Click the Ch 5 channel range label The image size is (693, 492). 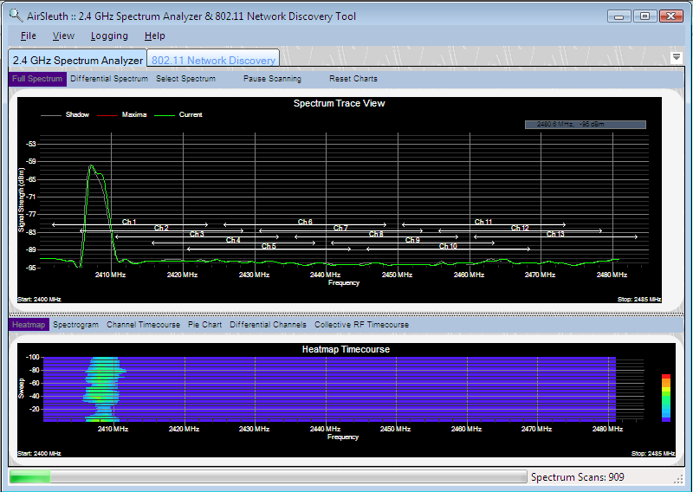tap(269, 246)
